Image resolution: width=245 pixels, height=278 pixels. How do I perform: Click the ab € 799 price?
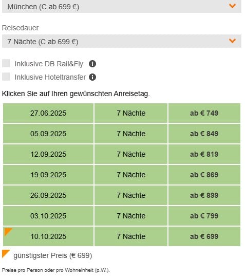click(204, 216)
